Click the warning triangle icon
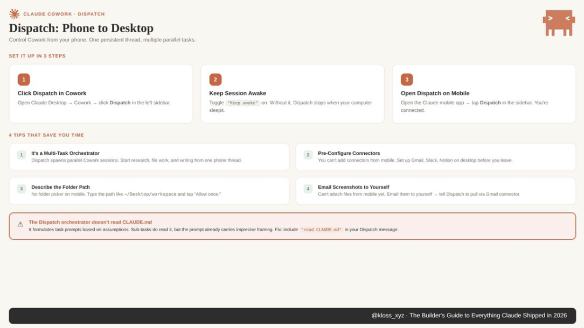Viewport: 584px width, 328px height. coord(20,224)
